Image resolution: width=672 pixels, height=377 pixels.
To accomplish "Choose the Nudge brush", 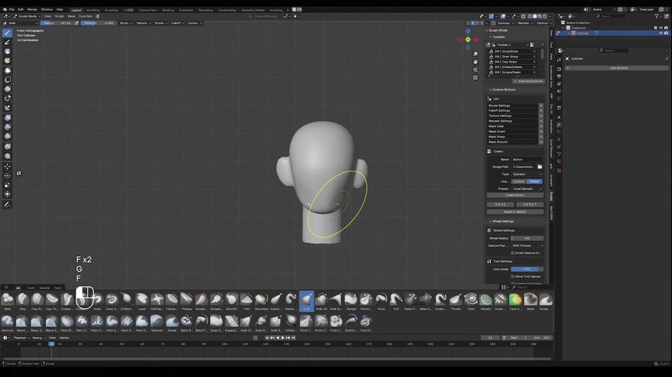I will click(x=352, y=301).
